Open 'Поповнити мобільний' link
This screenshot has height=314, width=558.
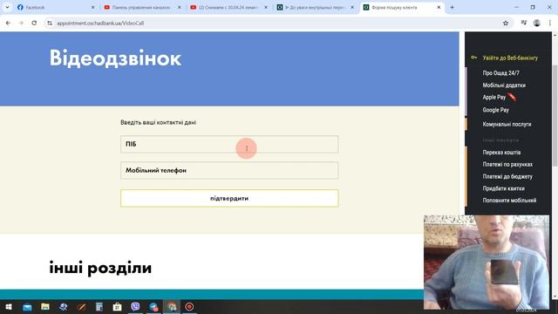509,201
